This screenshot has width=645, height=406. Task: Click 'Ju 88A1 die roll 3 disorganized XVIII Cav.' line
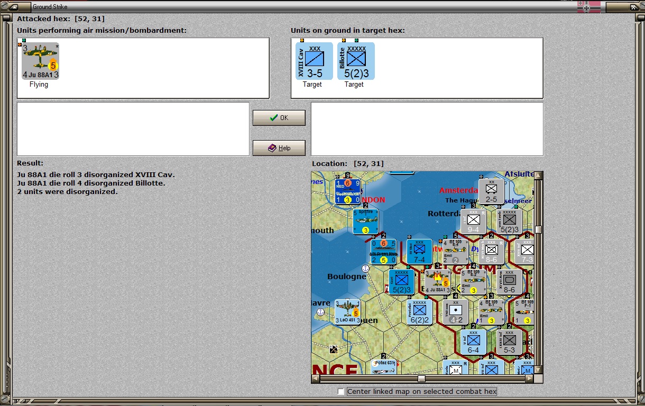pos(96,174)
